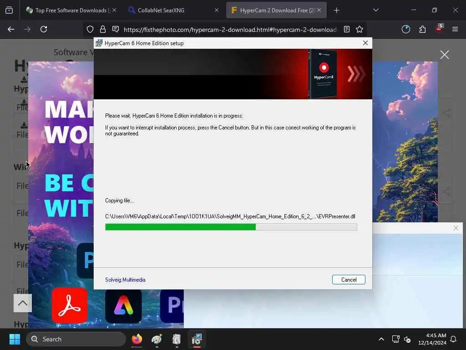Image resolution: width=466 pixels, height=350 pixels.
Task: Open a new browser tab
Action: pyautogui.click(x=336, y=10)
